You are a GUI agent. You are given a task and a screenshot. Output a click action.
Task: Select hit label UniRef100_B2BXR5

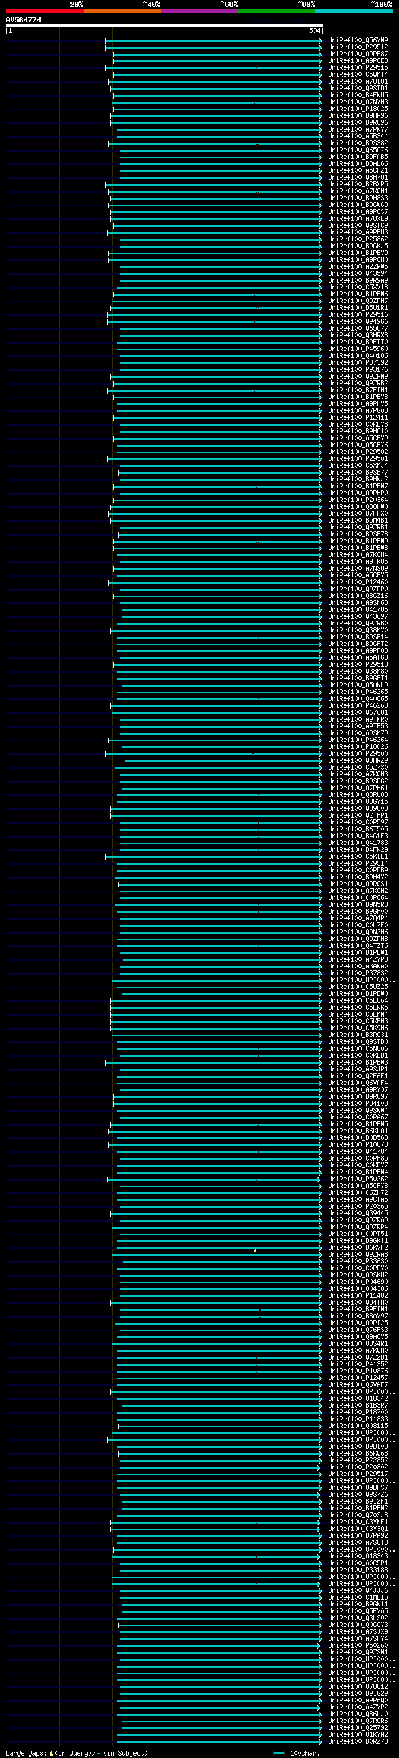tap(358, 184)
